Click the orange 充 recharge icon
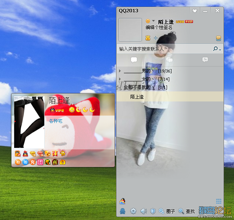This screenshot has height=220, width=234. coord(32,162)
